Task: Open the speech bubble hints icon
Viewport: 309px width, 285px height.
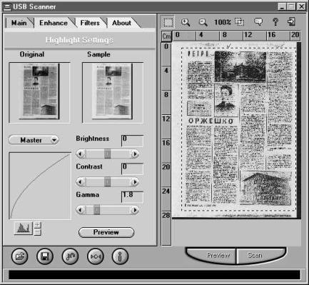Action: [258, 22]
